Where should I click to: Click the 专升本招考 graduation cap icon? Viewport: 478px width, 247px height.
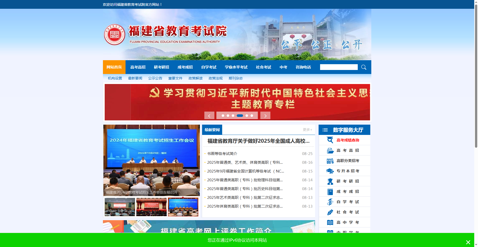pos(330,171)
